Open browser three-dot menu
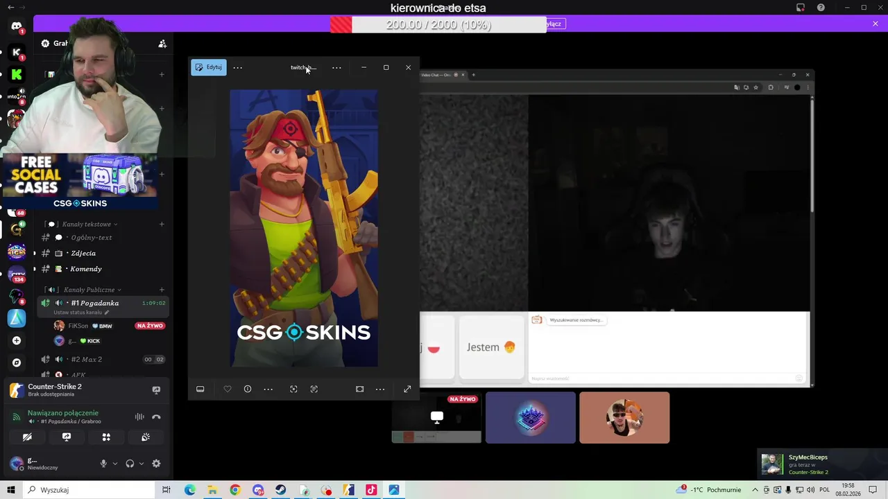This screenshot has width=888, height=499. pos(807,87)
